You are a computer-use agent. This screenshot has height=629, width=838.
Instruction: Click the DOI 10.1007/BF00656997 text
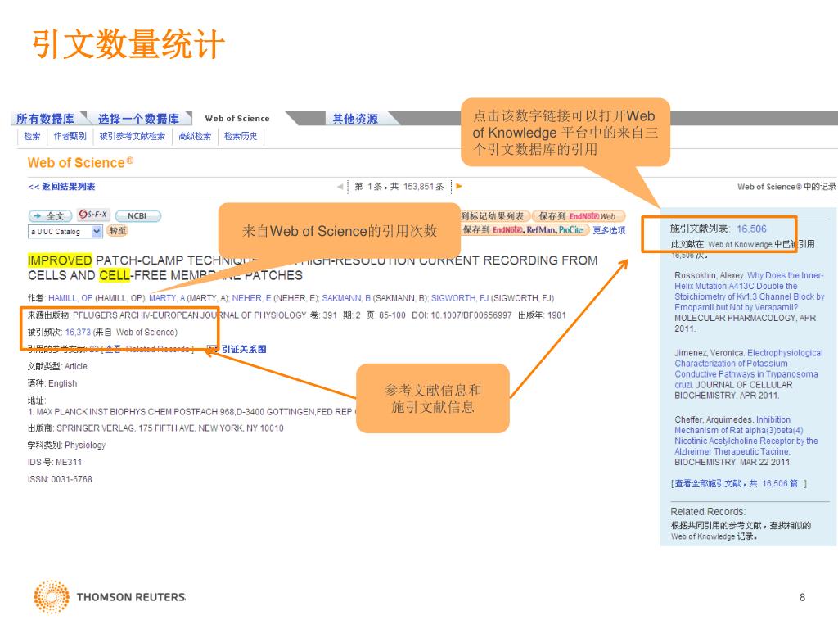pos(462,315)
